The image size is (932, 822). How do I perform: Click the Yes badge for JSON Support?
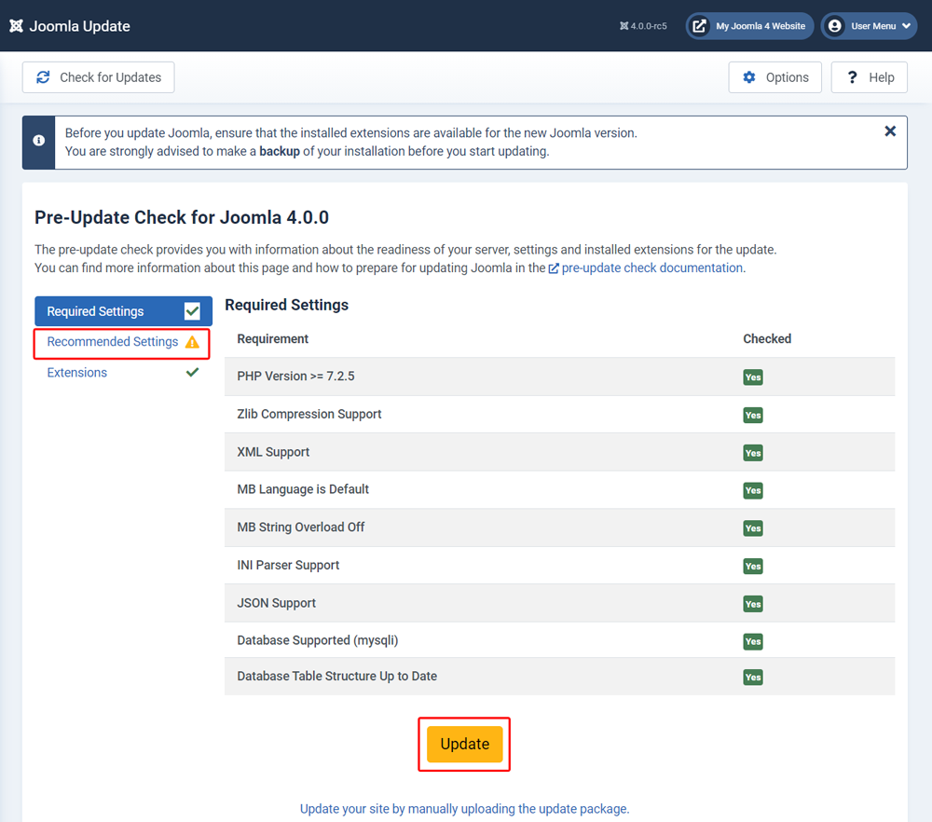point(753,604)
